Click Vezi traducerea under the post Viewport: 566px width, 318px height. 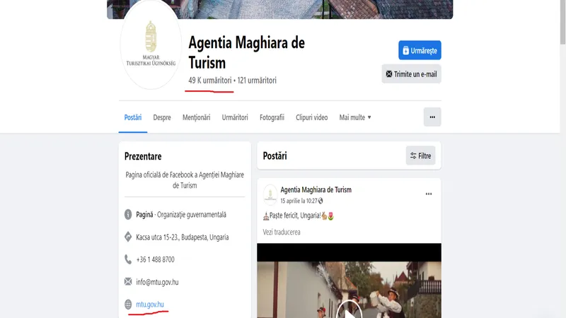pyautogui.click(x=282, y=232)
